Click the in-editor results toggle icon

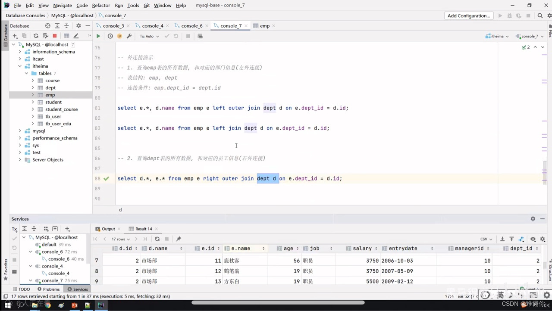pos(200,36)
